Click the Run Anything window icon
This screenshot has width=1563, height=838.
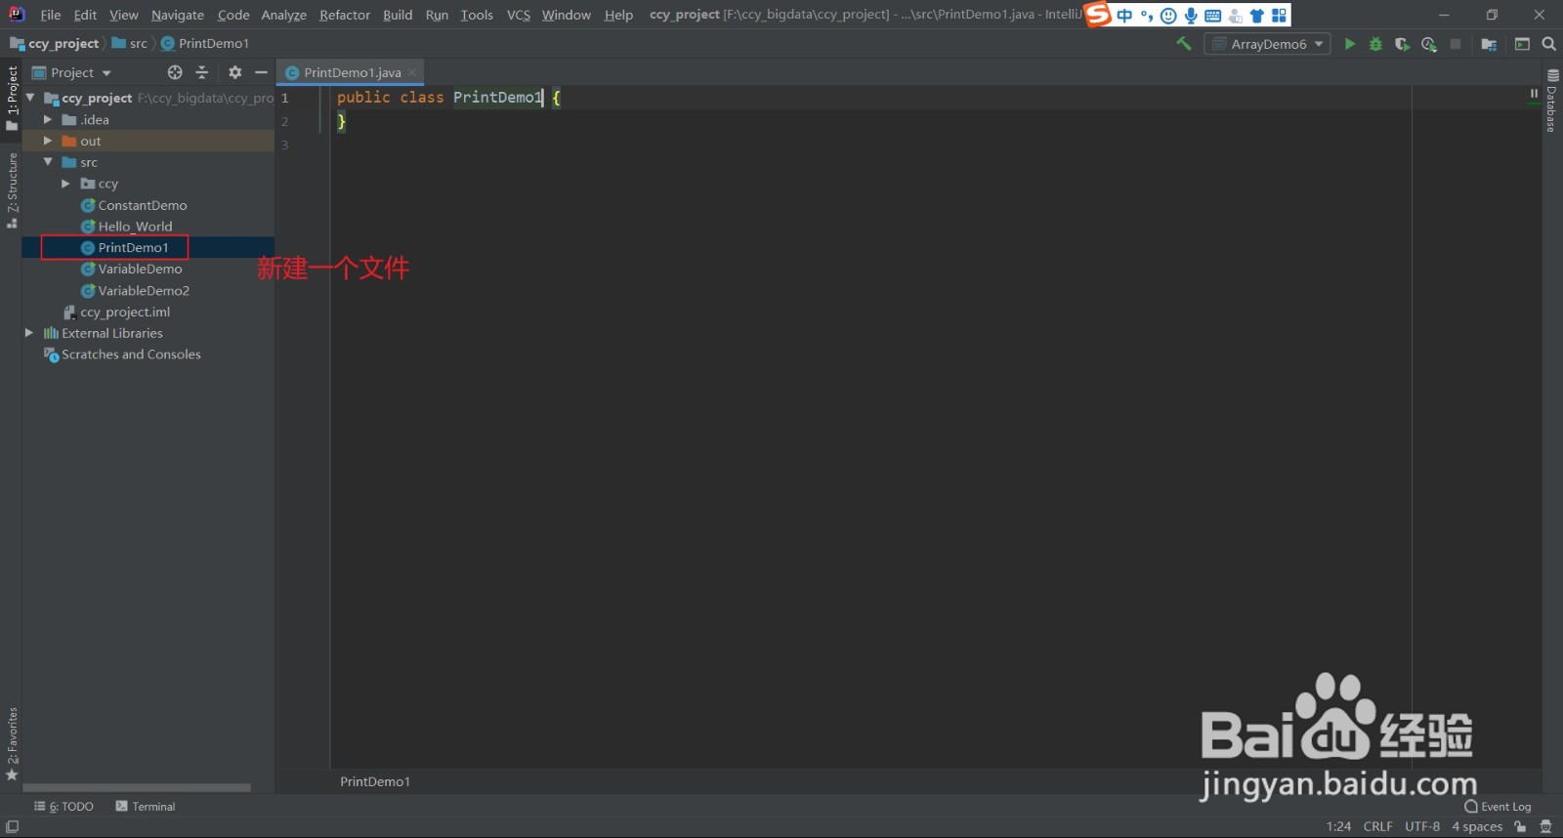[x=1522, y=44]
